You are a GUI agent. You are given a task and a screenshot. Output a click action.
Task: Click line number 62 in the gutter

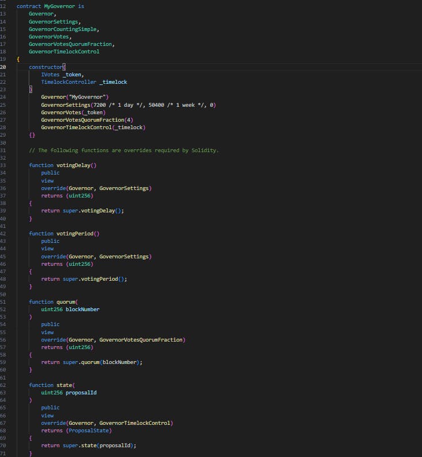pyautogui.click(x=3, y=385)
